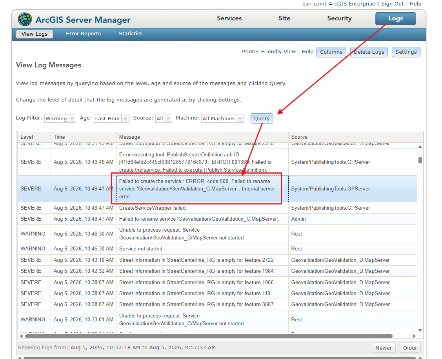Click time cell 'Aug 5, 2026, 10:42:32 AM'
442x359 pixels.
point(84,271)
